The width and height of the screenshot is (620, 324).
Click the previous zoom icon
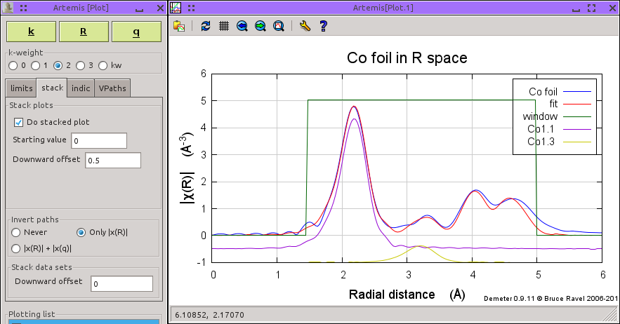pyautogui.click(x=242, y=26)
